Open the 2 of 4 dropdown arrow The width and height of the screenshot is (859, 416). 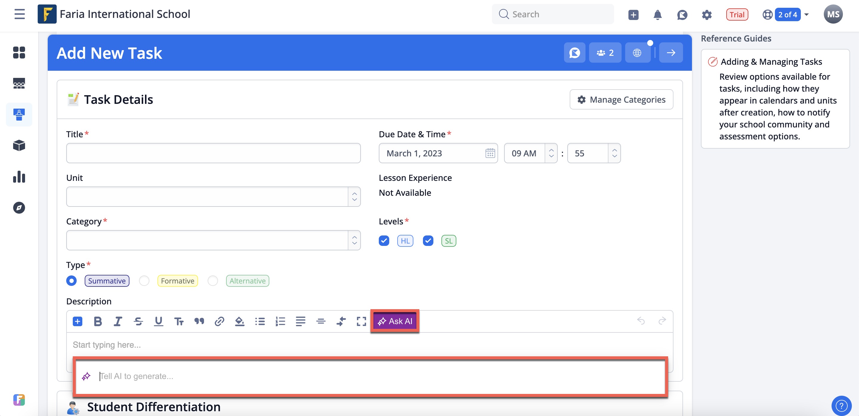point(806,15)
